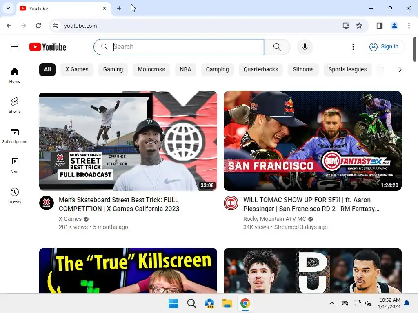Image resolution: width=418 pixels, height=313 pixels.
Task: Open the notifications bell in taskbar
Action: click(x=407, y=303)
